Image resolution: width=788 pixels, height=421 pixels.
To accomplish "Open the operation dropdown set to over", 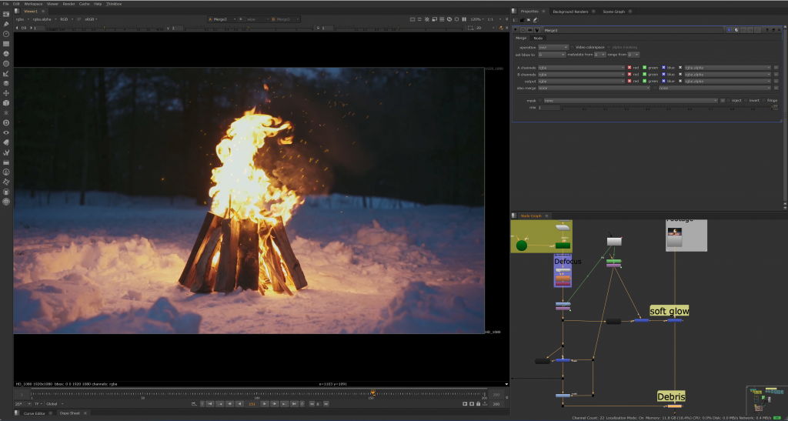I will (553, 47).
